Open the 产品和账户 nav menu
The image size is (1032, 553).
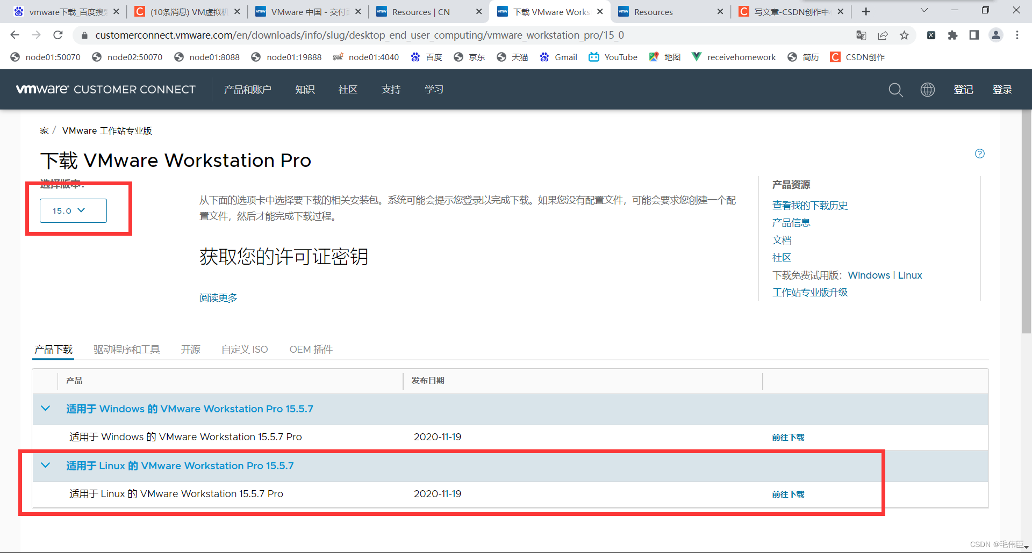pos(248,90)
